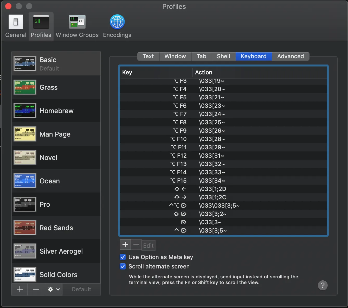Select the Option F5 key row
Viewport: 348px width, 308px height.
coord(223,97)
